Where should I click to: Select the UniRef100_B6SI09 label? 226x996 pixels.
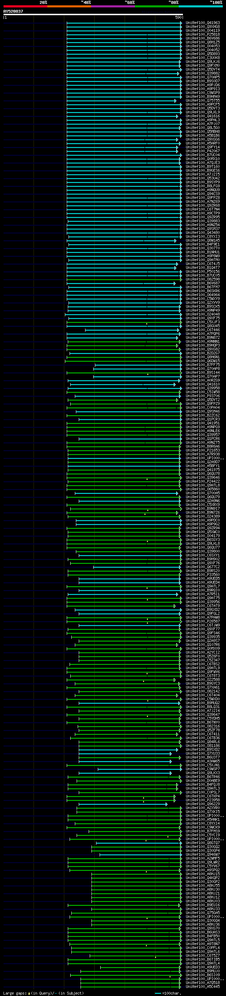pyautogui.click(x=203, y=975)
